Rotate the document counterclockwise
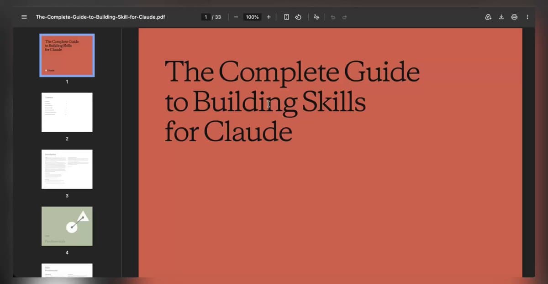 tap(298, 17)
